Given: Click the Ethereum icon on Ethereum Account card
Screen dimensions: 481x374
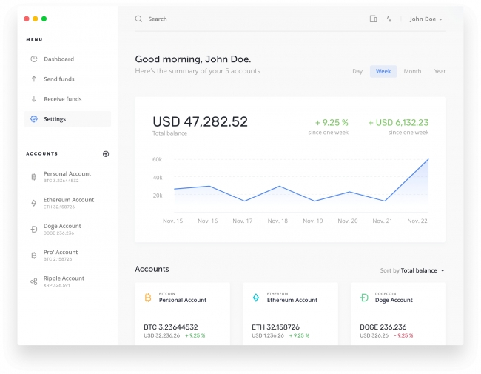Looking at the screenshot, I should 256,298.
